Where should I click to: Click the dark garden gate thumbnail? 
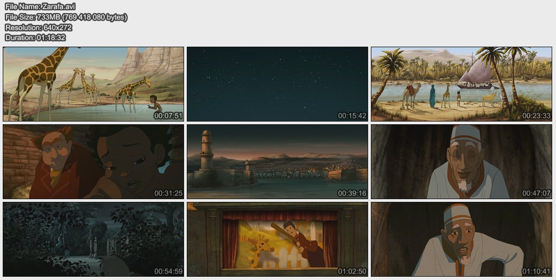[93, 239]
